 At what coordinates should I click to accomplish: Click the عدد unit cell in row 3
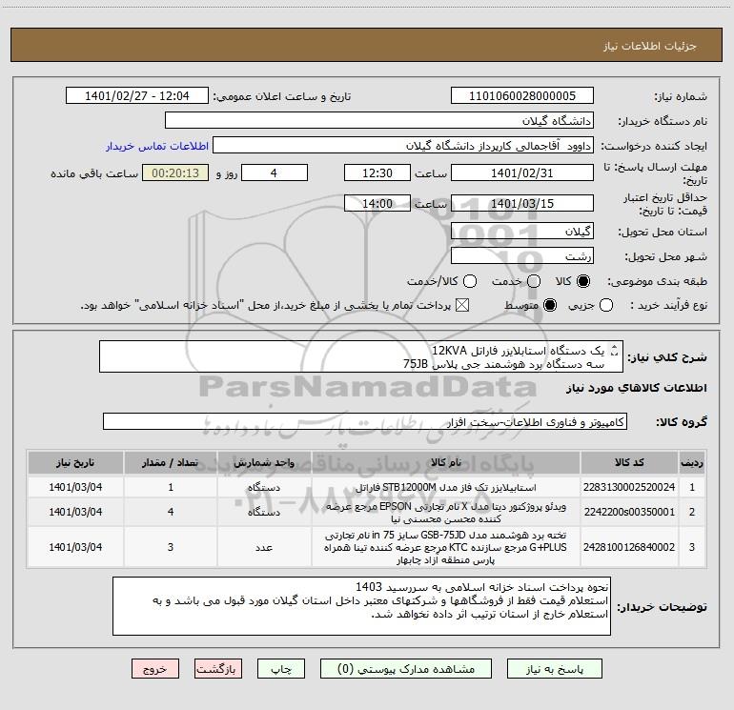(264, 547)
